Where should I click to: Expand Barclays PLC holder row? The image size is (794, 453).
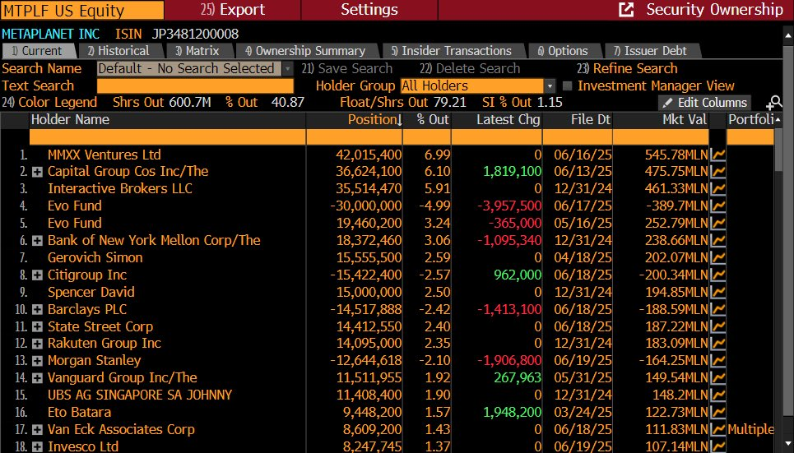tap(38, 310)
